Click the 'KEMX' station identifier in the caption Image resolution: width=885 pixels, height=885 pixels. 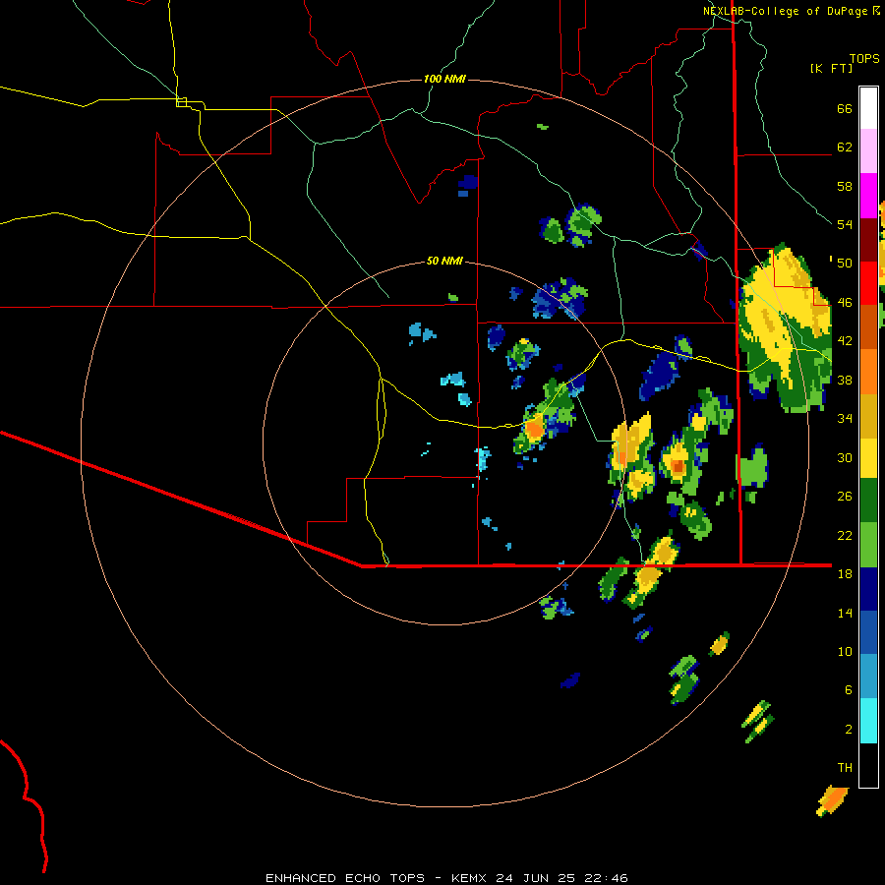point(470,878)
